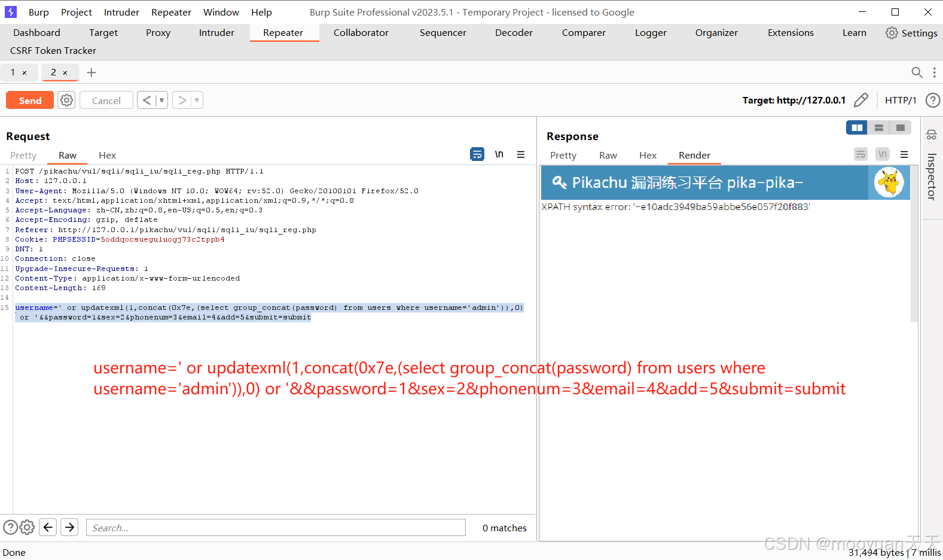
Task: Switch response view to Raw
Action: click(608, 156)
